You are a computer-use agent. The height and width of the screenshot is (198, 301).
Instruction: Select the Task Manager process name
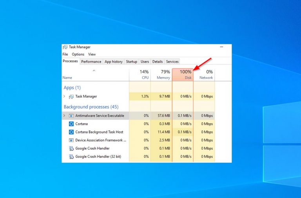86,96
